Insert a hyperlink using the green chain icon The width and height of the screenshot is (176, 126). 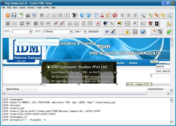tap(150, 15)
